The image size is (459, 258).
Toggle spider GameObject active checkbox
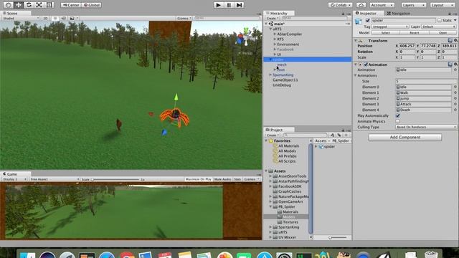click(368, 21)
